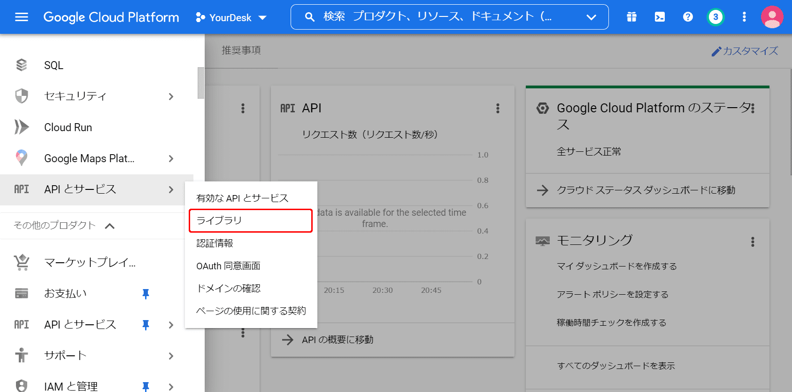Expand the highlighted API とサービス chevron
Viewport: 792px width, 392px height.
pyautogui.click(x=171, y=189)
